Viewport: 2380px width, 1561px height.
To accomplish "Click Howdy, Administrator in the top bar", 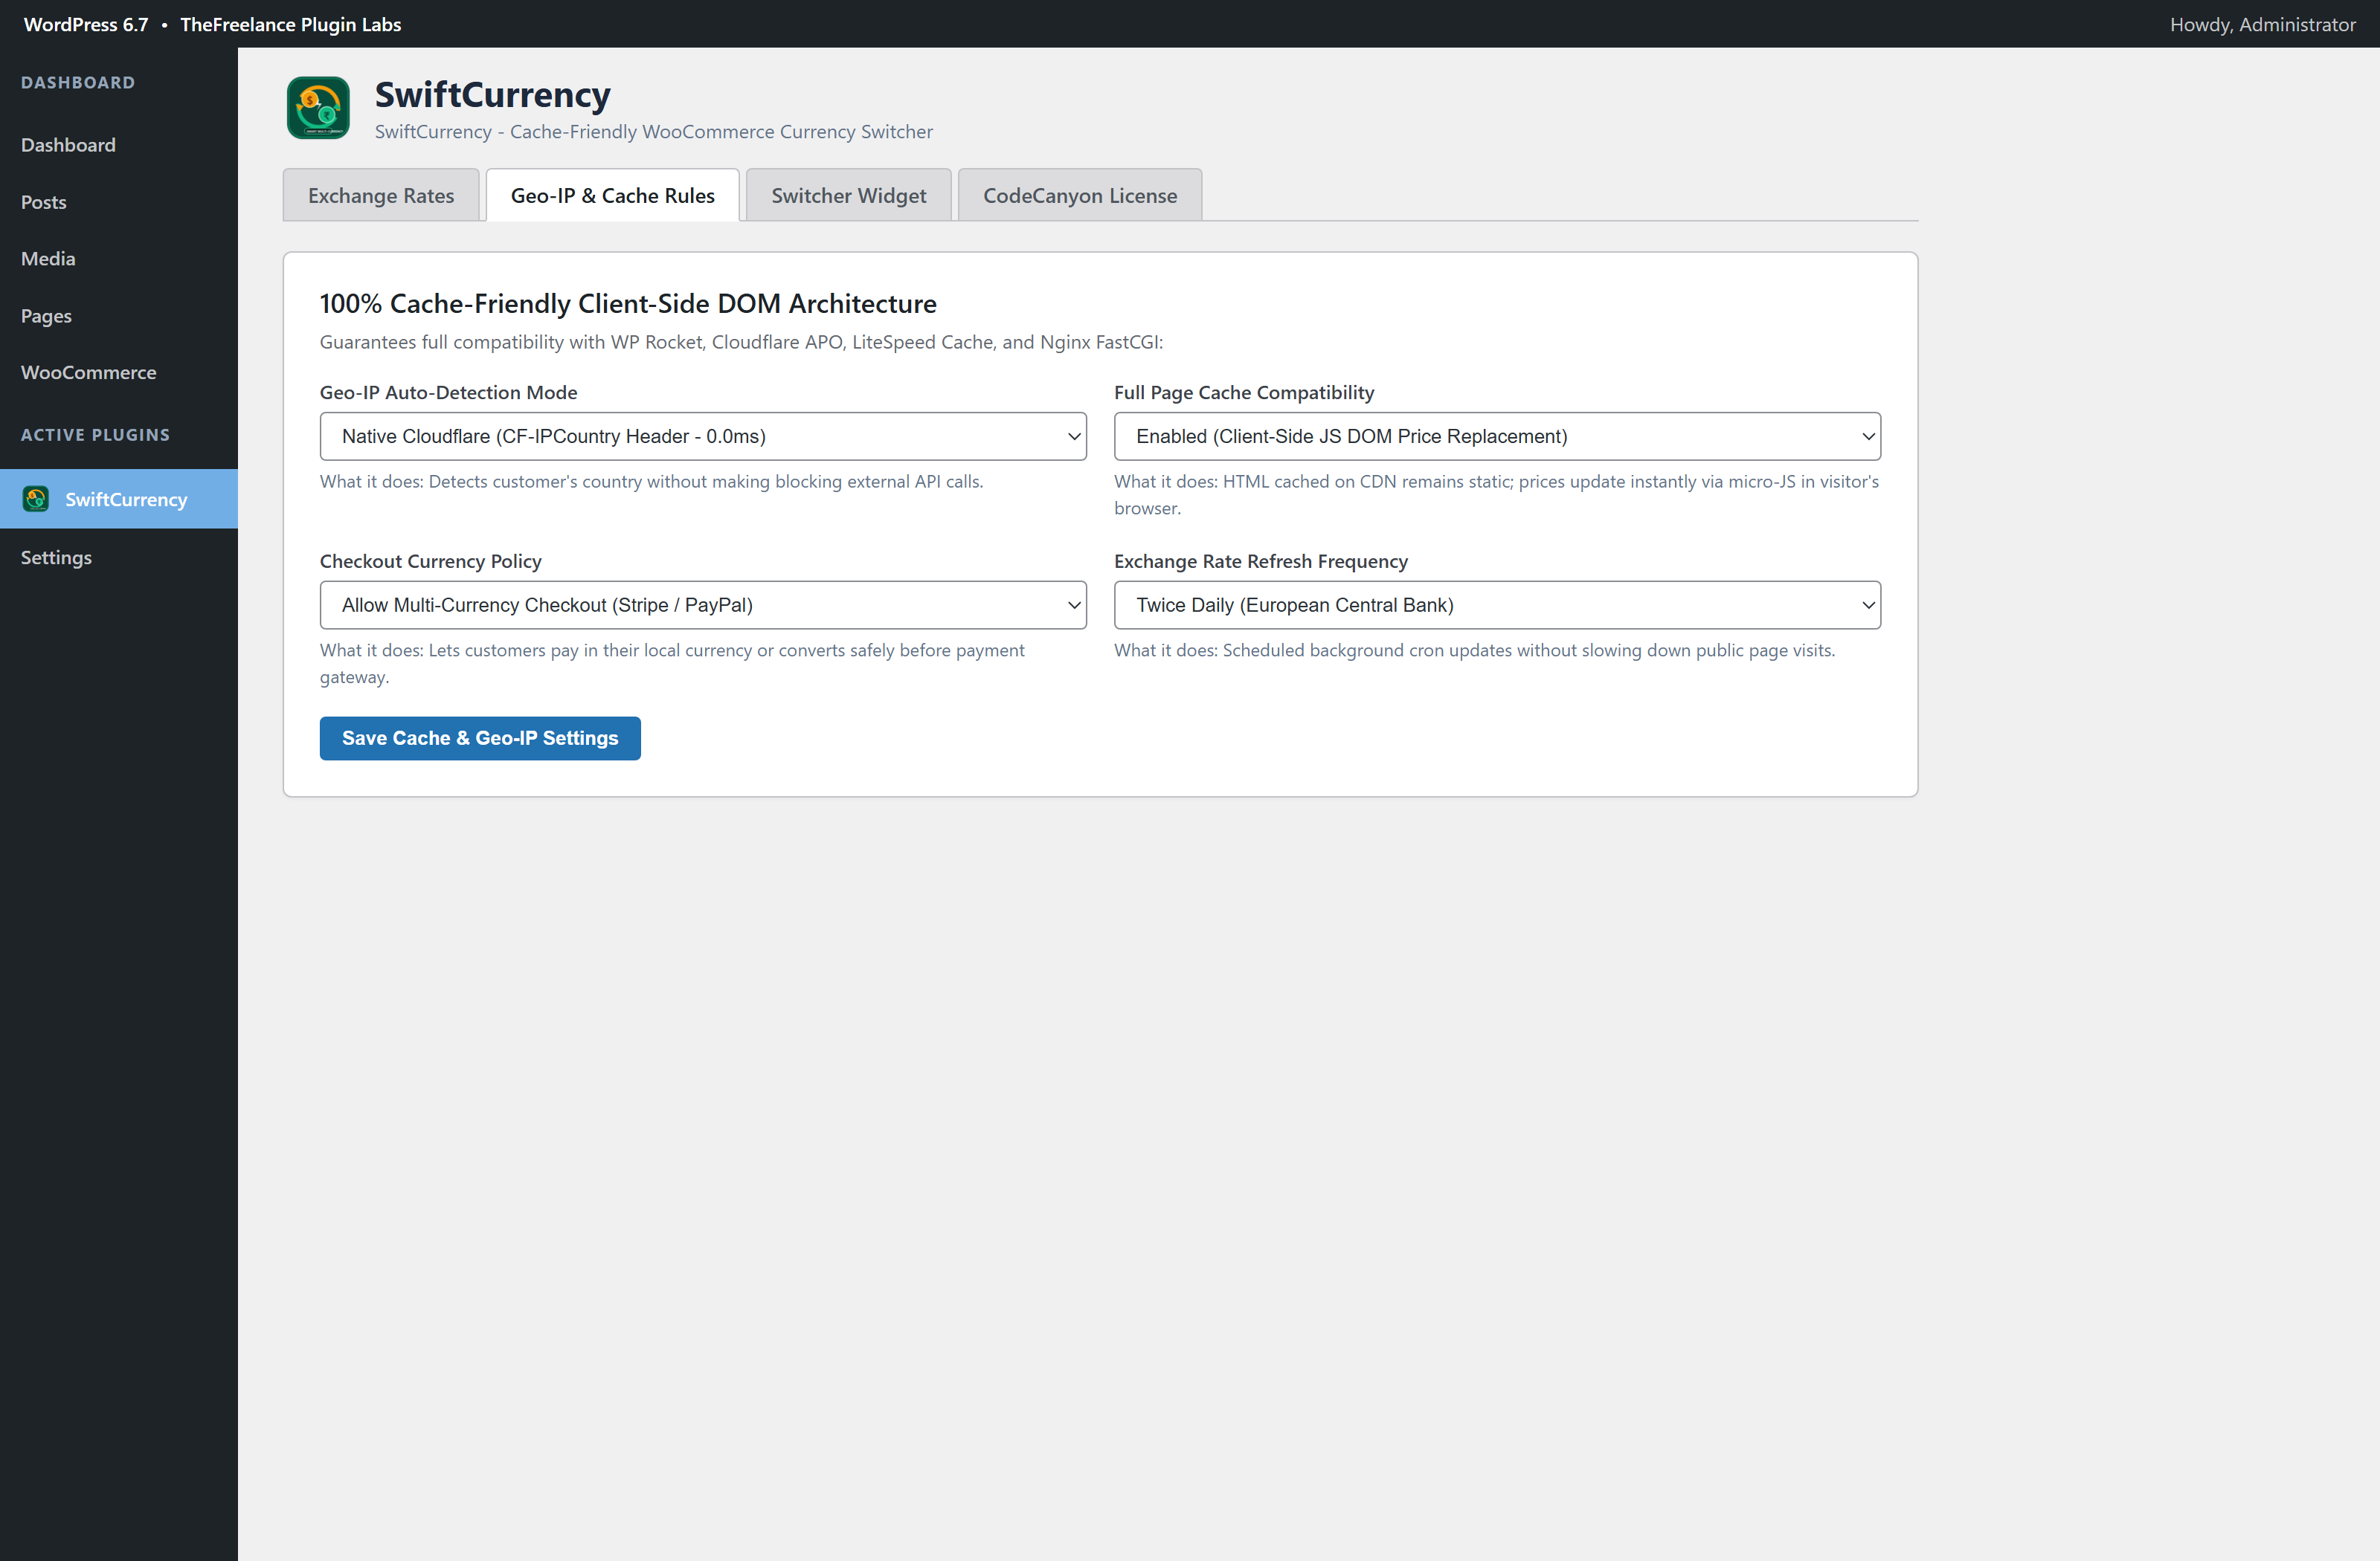I will [2262, 24].
